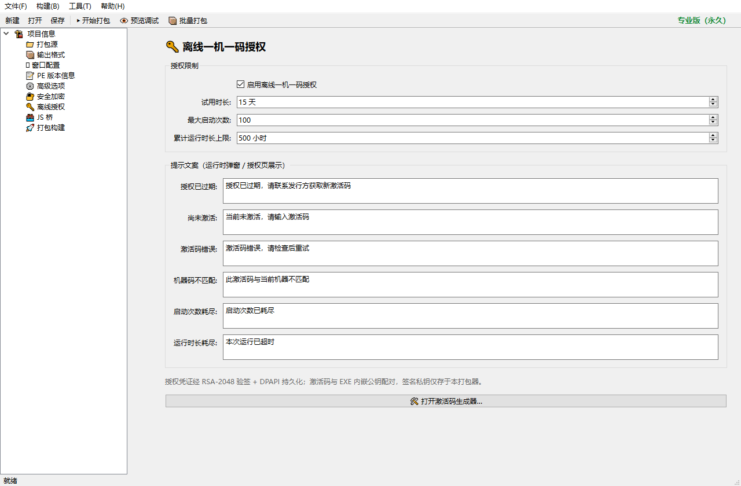Click the 激活码错误 message text box
The height and width of the screenshot is (486, 741).
point(471,253)
